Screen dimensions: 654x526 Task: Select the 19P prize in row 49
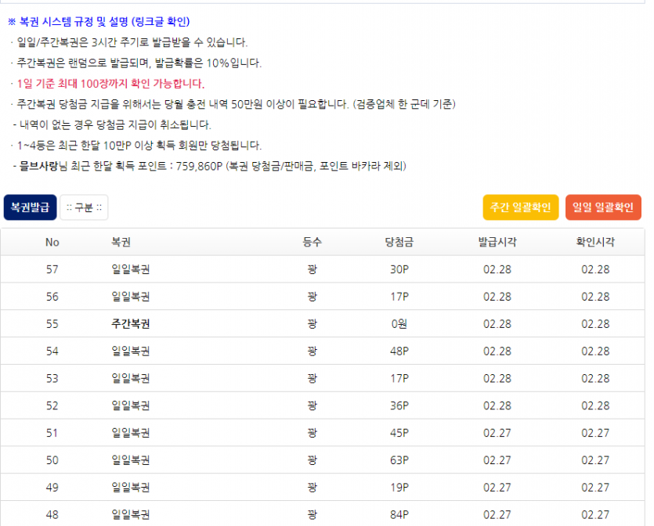(x=399, y=488)
